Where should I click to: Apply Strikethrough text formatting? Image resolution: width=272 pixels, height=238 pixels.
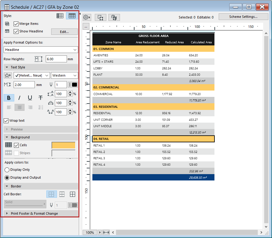[x=40, y=98]
